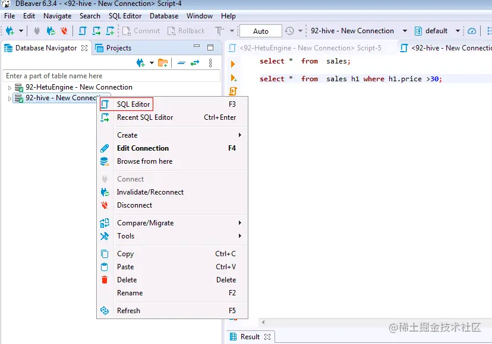Click the Auto commit mode field

coord(261,31)
